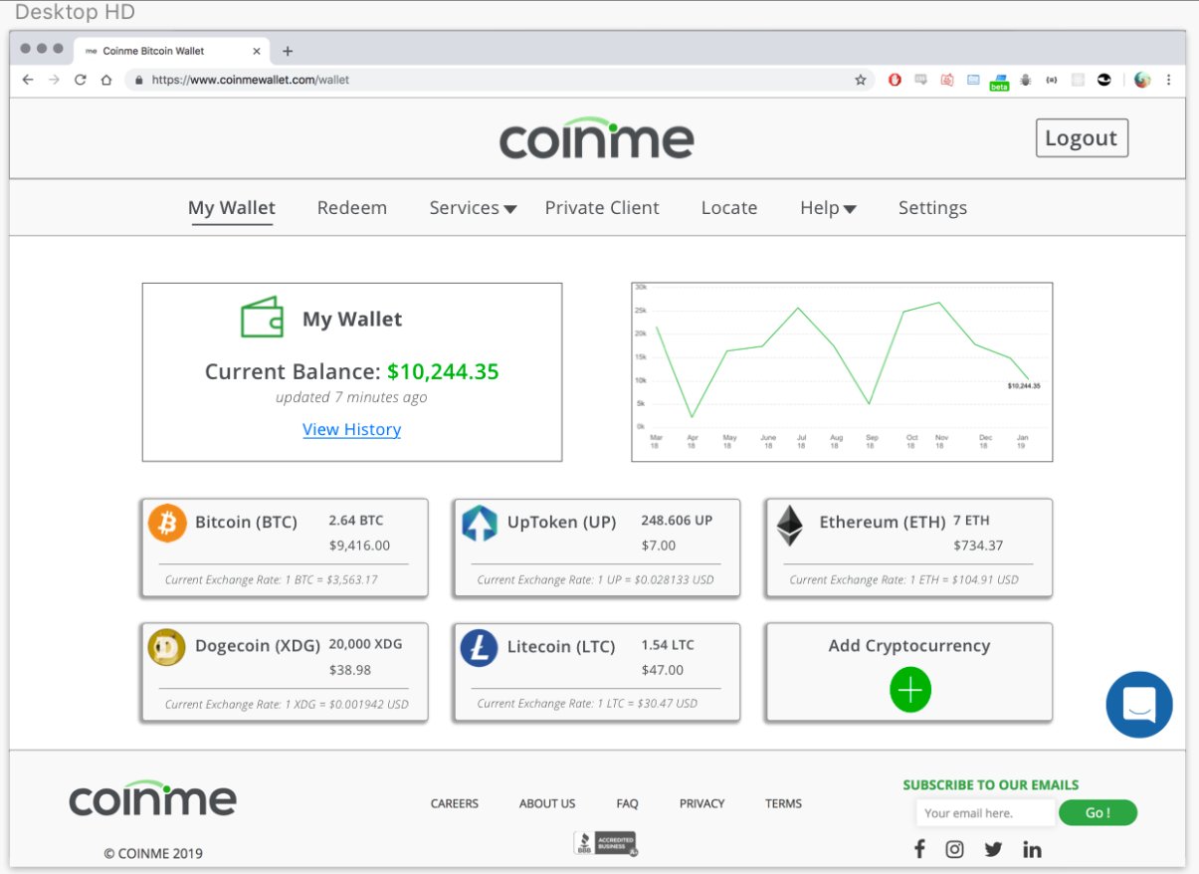1199x874 pixels.
Task: Click the Dogecoin logo icon
Action: (x=167, y=647)
